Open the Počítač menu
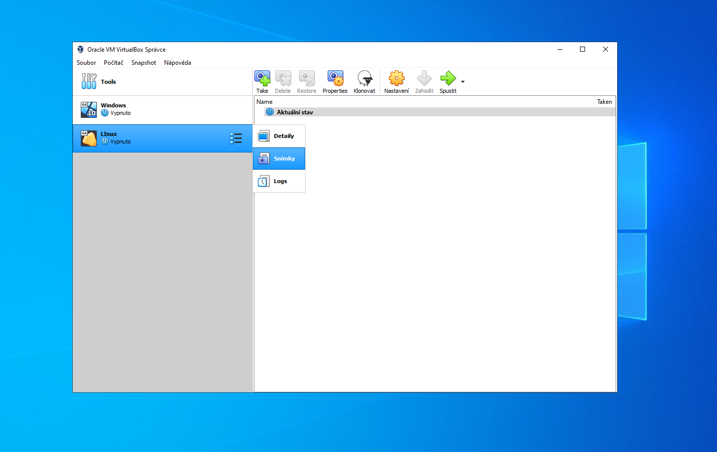The height and width of the screenshot is (452, 717). click(x=113, y=63)
